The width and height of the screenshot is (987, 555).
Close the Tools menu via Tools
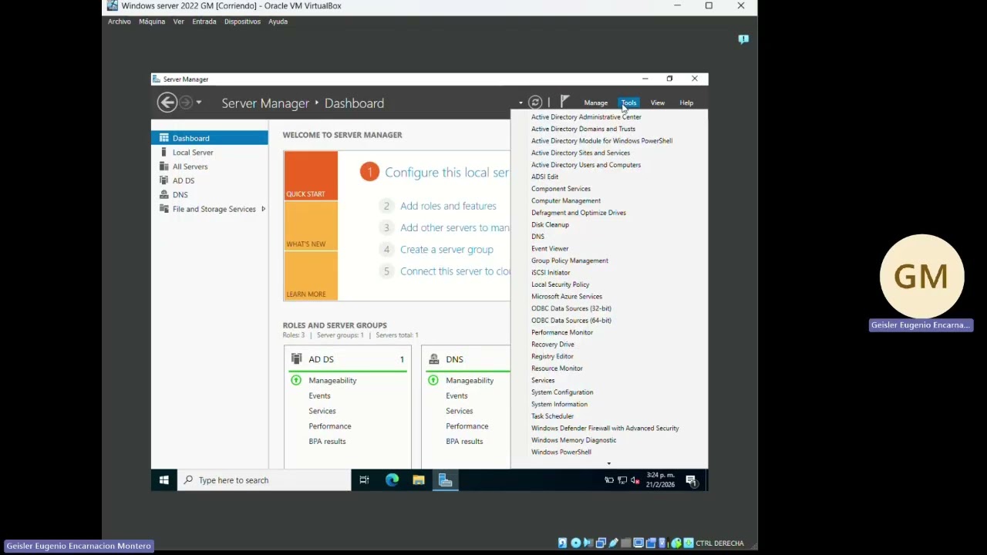(629, 103)
